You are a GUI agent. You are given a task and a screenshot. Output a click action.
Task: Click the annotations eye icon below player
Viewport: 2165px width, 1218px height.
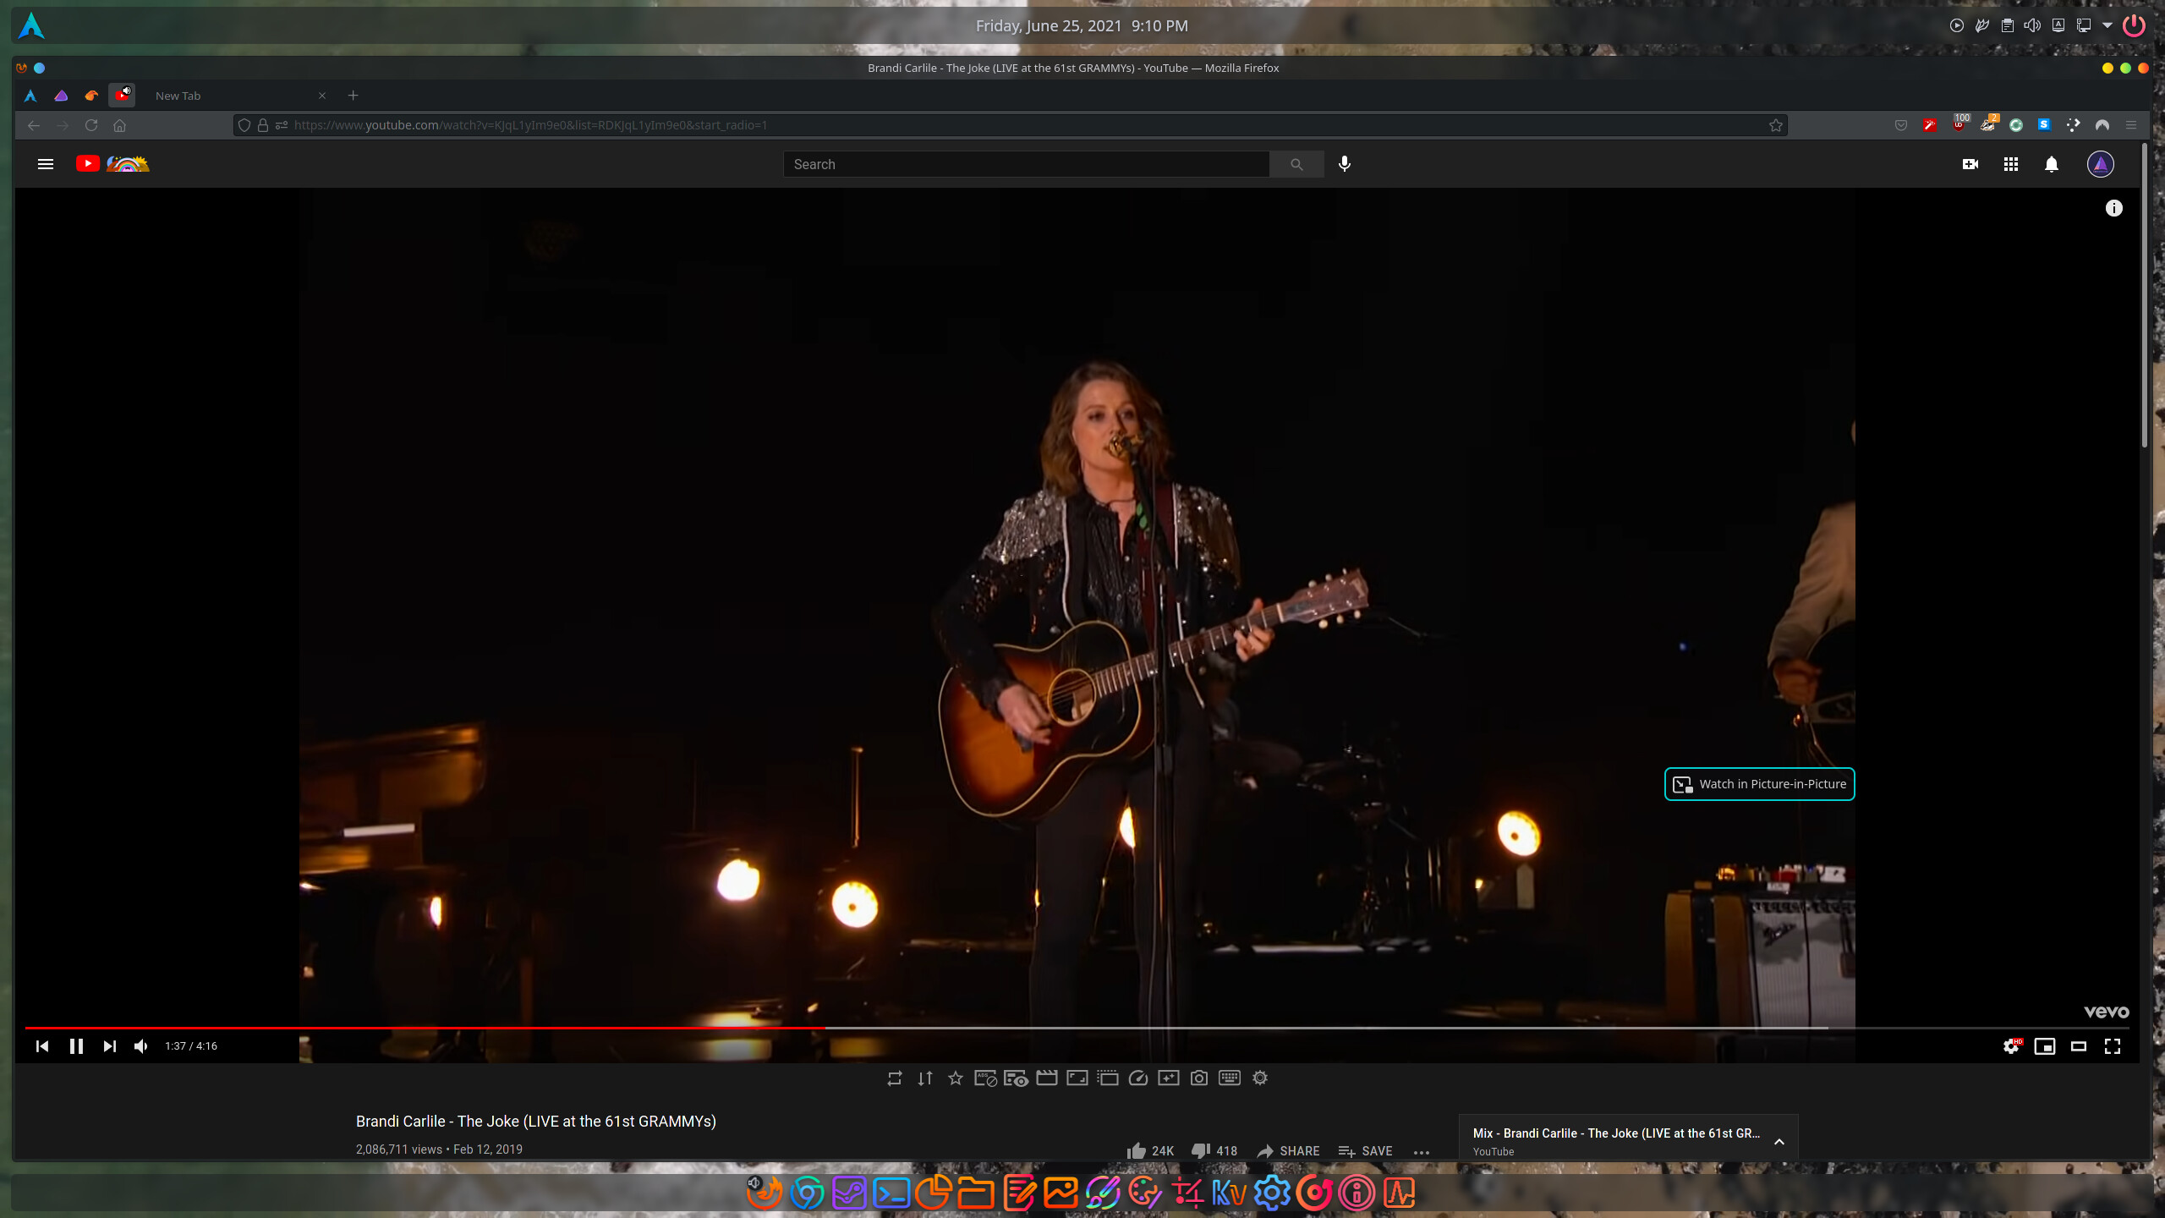coord(1016,1078)
